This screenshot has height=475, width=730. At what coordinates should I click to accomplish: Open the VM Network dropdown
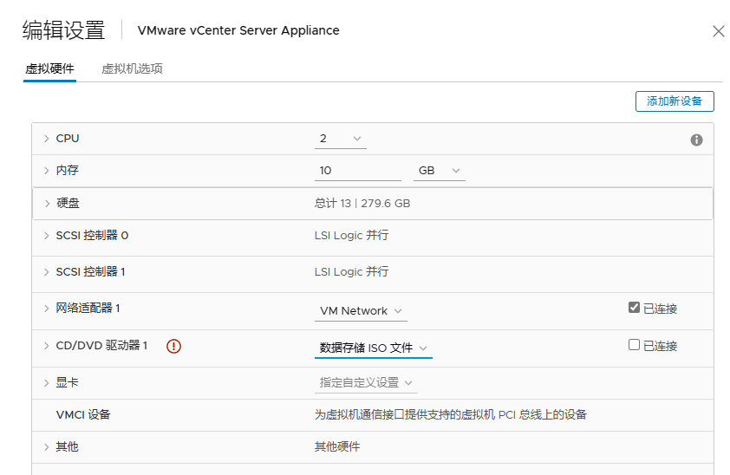(x=361, y=310)
